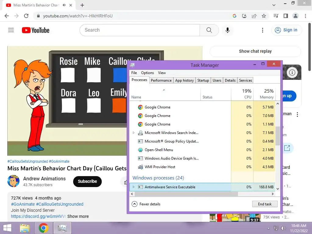Open a new tab with the plus button
This screenshot has width=312, height=234.
coord(82,5)
